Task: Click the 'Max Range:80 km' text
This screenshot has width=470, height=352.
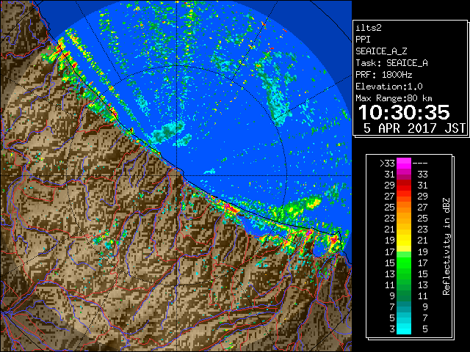Action: click(394, 98)
